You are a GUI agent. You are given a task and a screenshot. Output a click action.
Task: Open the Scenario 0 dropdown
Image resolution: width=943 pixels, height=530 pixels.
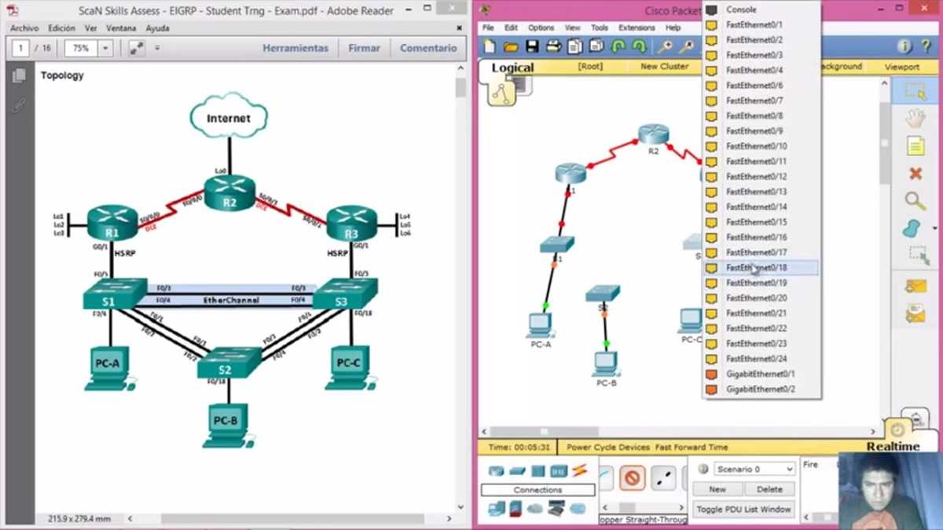tap(754, 469)
